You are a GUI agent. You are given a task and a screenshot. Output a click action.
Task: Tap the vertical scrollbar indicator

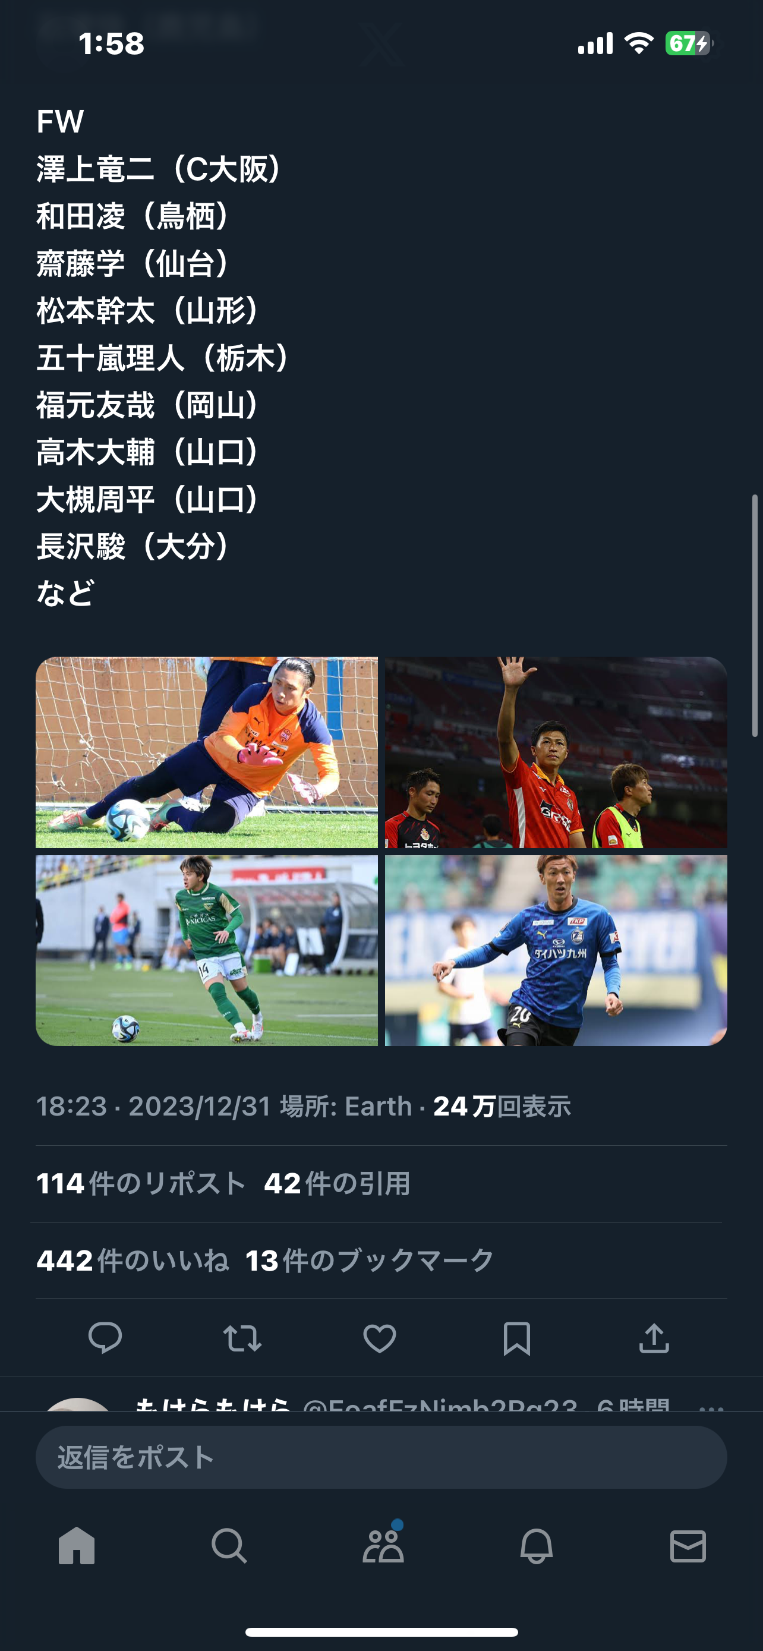(x=755, y=615)
